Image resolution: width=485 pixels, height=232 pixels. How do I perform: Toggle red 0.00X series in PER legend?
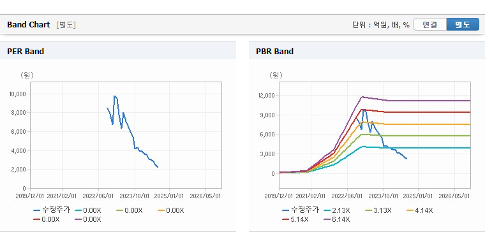[x=47, y=220]
